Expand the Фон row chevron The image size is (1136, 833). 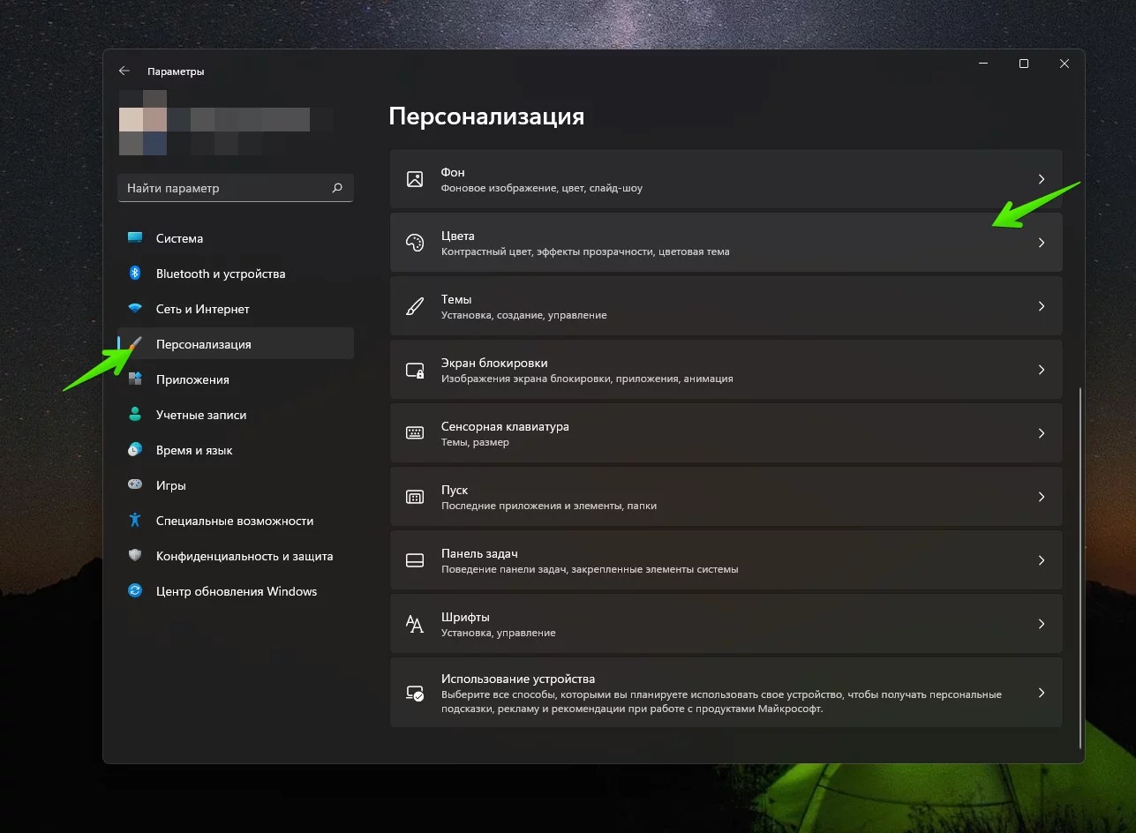pyautogui.click(x=1042, y=179)
